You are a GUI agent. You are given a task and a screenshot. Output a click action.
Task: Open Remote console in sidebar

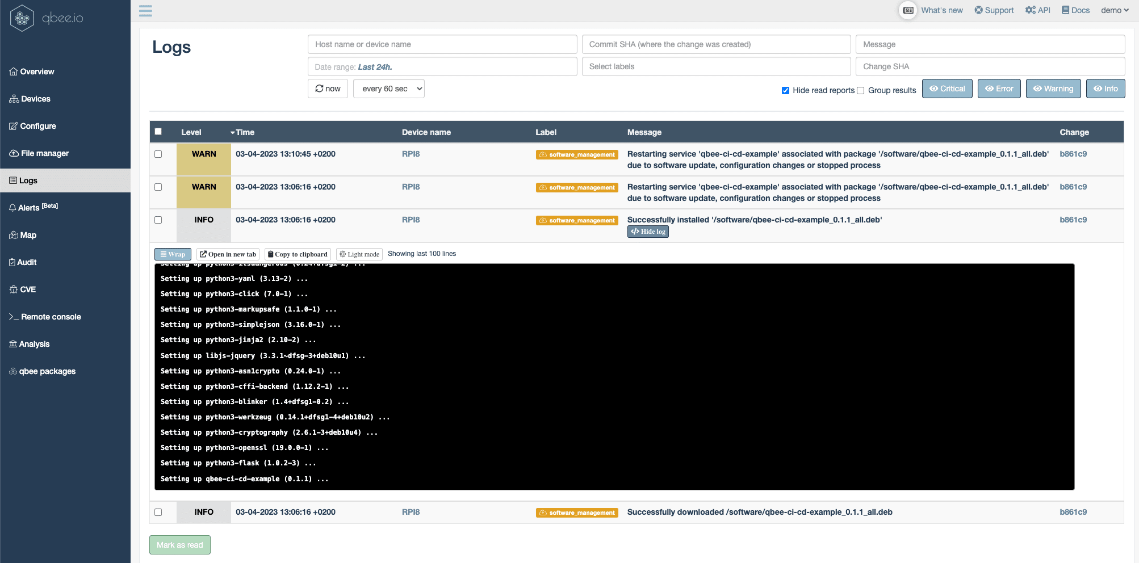pyautogui.click(x=51, y=317)
